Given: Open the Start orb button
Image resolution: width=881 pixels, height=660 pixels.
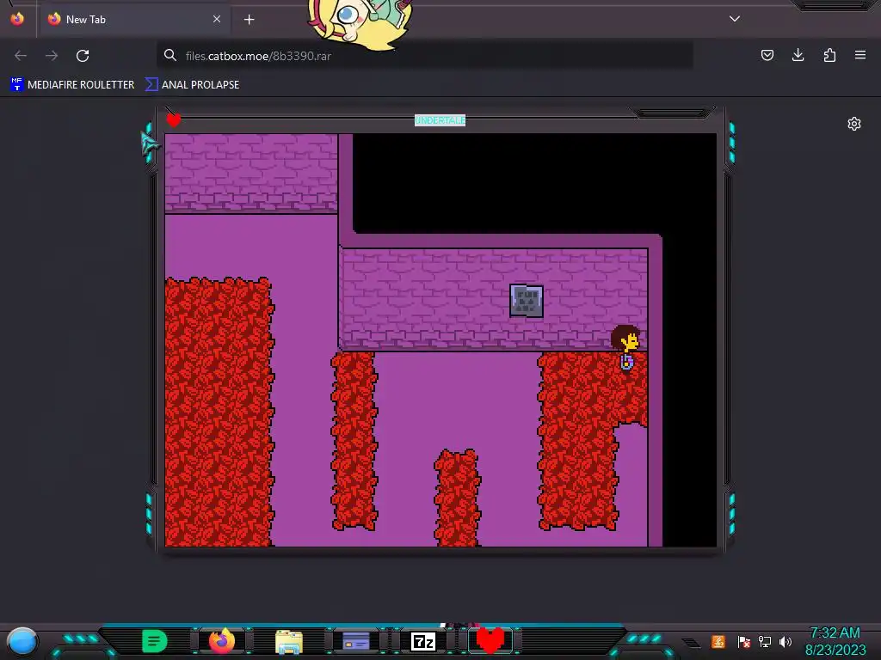Looking at the screenshot, I should [22, 641].
